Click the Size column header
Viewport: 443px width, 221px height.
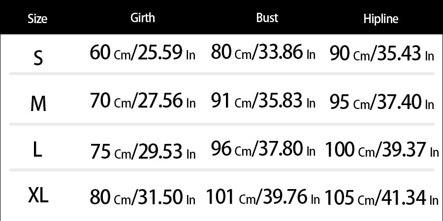point(37,19)
